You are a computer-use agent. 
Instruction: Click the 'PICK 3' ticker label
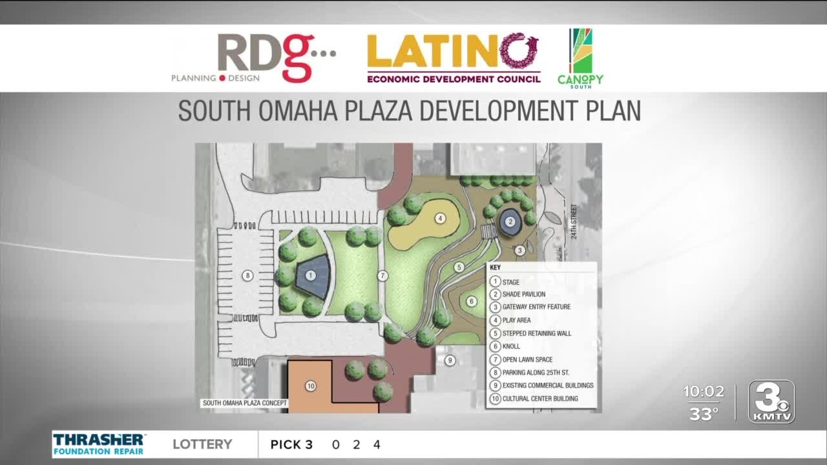click(291, 444)
